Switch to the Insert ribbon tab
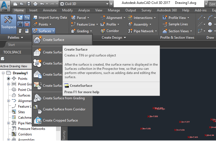This screenshot has width=216, height=141. click(33, 10)
